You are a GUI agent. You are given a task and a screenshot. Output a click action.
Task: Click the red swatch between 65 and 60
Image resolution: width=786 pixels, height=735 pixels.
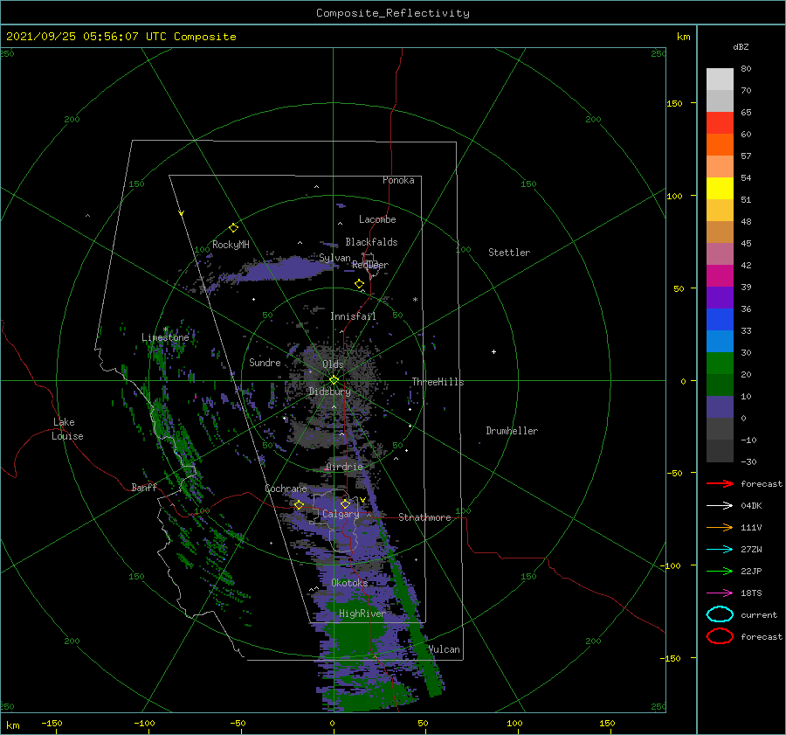coord(720,123)
